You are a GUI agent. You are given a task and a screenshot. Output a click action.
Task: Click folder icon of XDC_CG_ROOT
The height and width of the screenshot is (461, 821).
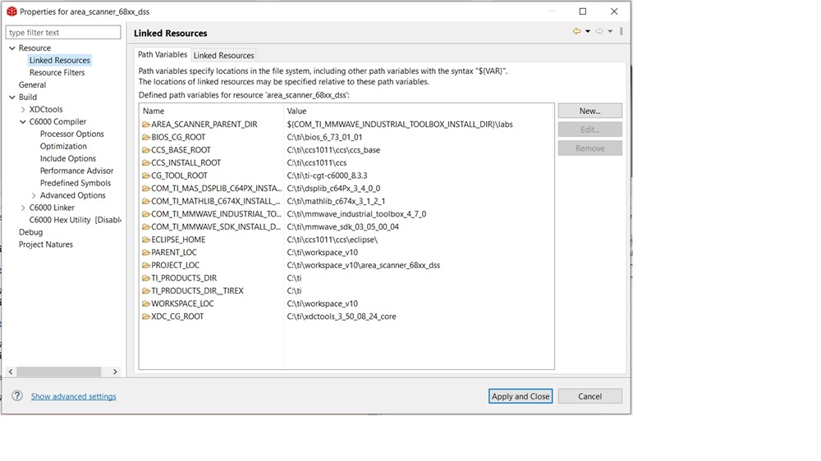pyautogui.click(x=146, y=317)
